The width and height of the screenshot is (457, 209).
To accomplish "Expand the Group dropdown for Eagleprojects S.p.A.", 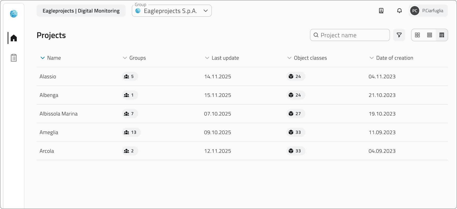I will coord(206,11).
